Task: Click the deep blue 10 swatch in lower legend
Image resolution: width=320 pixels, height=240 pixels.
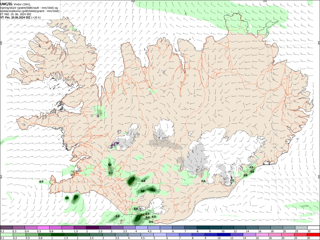Action: (223, 234)
